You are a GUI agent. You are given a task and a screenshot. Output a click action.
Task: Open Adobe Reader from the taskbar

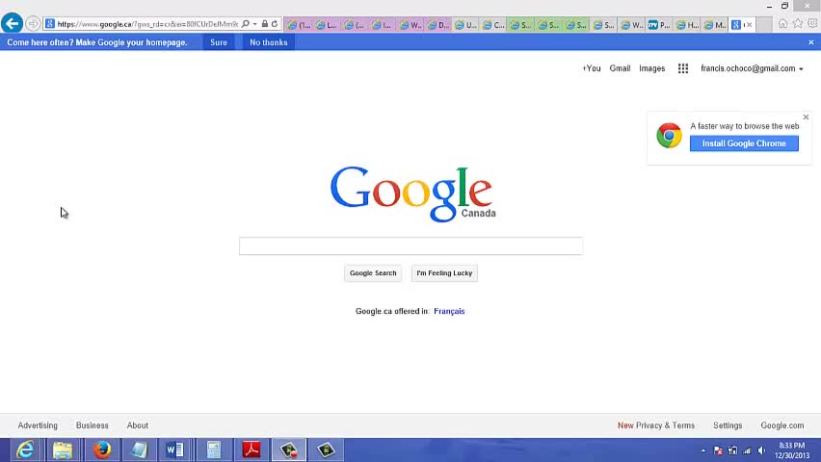[252, 449]
